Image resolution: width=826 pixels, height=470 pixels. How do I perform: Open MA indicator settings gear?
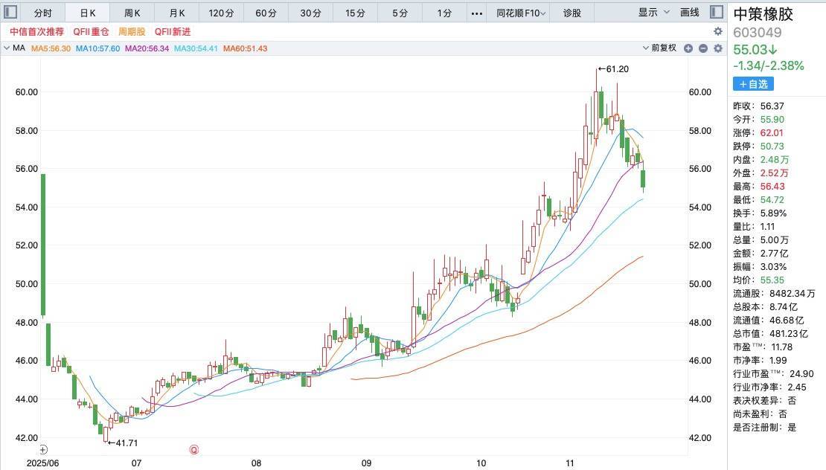(x=718, y=48)
